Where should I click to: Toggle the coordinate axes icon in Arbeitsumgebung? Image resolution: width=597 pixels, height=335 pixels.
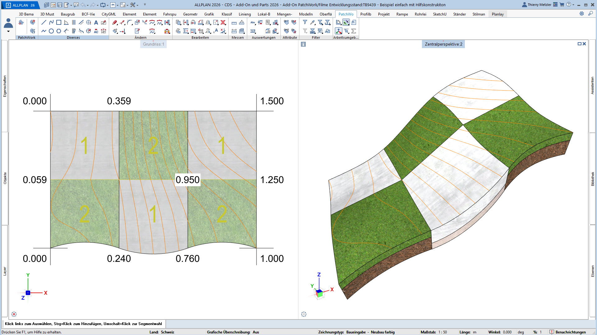(339, 31)
